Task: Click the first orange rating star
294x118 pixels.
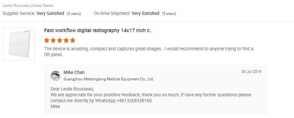Action: click(47, 40)
